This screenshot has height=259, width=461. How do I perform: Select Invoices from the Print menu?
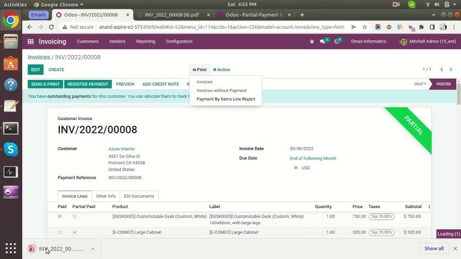[204, 82]
